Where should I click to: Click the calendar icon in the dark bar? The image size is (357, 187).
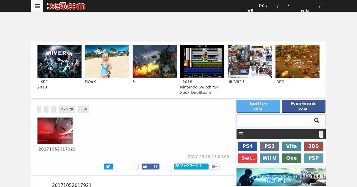point(241,134)
